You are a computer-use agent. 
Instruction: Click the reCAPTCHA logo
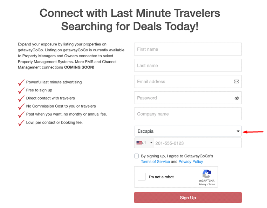[x=207, y=174]
